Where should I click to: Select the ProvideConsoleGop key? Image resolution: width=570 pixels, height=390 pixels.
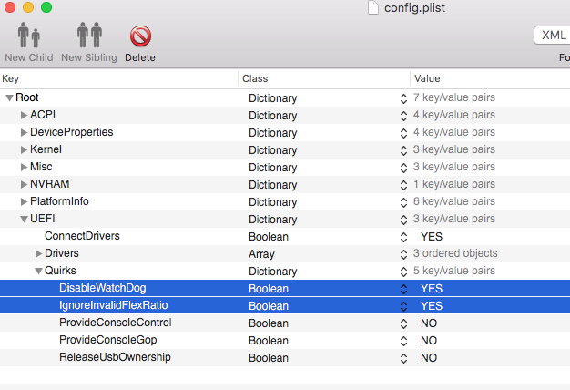click(108, 340)
